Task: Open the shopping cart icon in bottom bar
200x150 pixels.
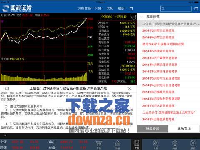Action: tap(98, 145)
